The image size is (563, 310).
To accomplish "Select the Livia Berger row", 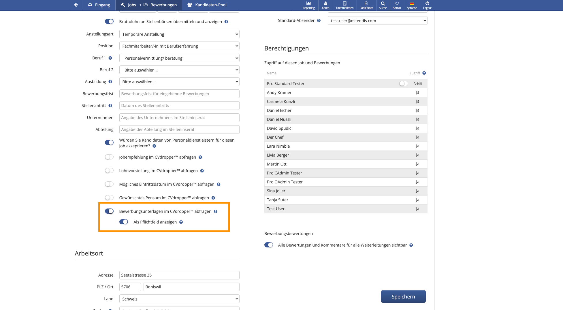I will 346,155.
